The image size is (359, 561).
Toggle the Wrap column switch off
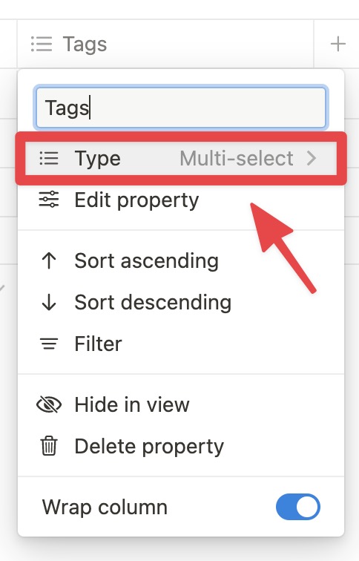click(298, 507)
